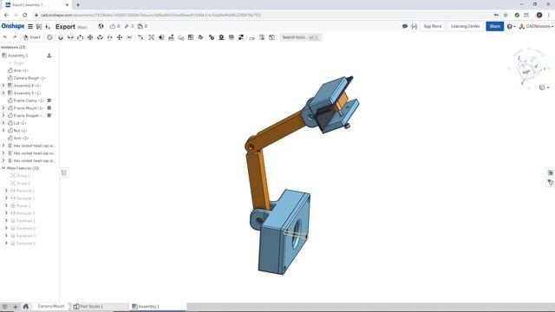Click the Insert parts button
The width and height of the screenshot is (555, 312).
point(32,37)
